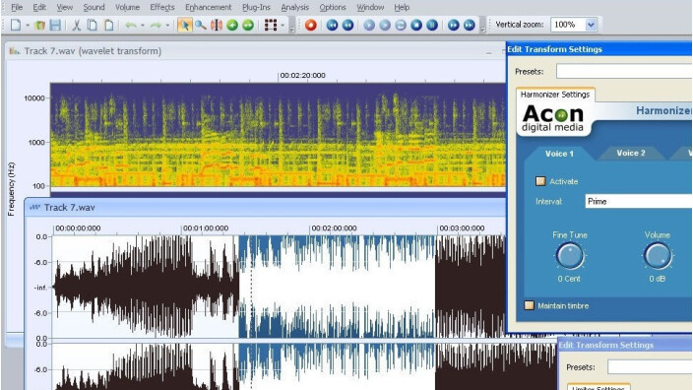Viewport: 693px width, 390px height.
Task: Click the fast forward button
Action: (x=454, y=26)
